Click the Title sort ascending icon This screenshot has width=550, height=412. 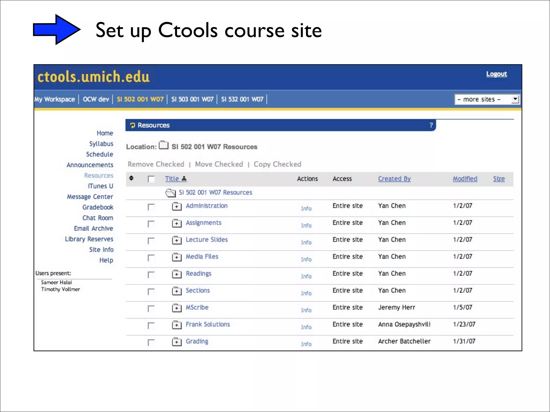coord(184,179)
